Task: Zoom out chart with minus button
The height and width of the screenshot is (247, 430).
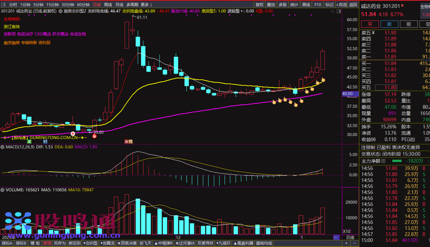Action: click(x=354, y=243)
